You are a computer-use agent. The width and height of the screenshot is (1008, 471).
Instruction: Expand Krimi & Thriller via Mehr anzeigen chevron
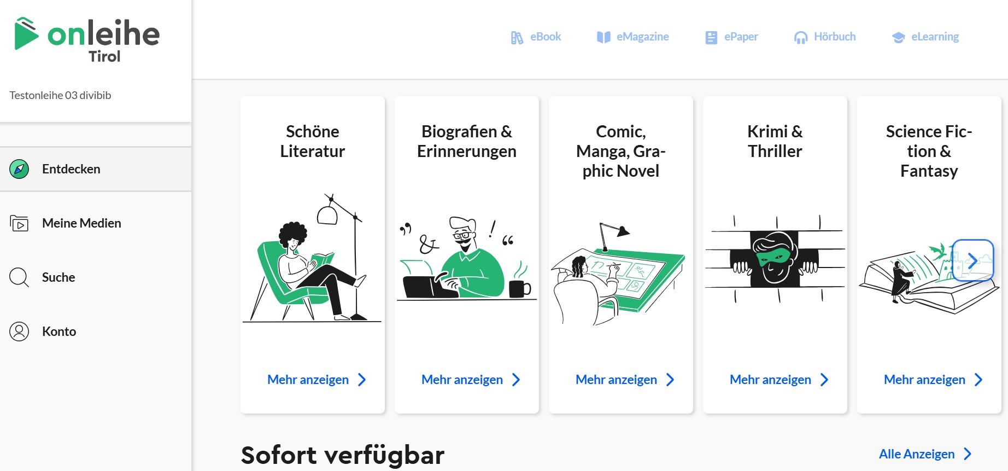(824, 380)
